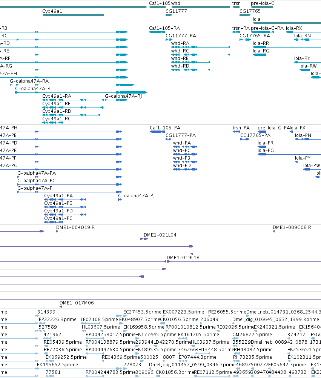Open transcript CG17765-RA label

255,36
